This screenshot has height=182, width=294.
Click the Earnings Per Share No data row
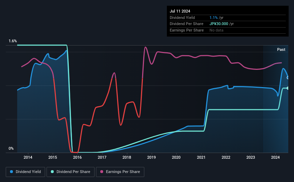tap(228, 30)
